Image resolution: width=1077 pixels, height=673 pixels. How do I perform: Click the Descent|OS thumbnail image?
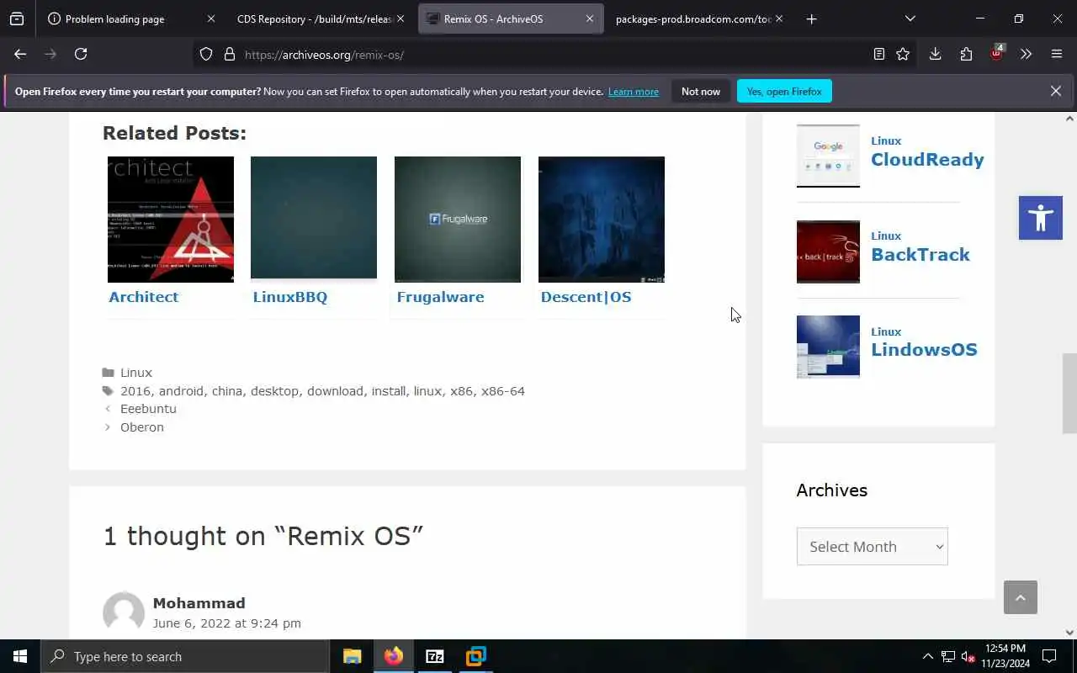click(x=602, y=220)
